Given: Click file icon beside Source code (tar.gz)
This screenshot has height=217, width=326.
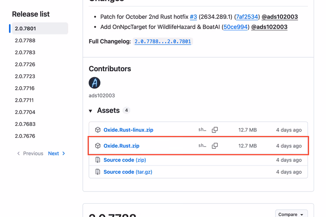Looking at the screenshot, I should click(x=98, y=172).
